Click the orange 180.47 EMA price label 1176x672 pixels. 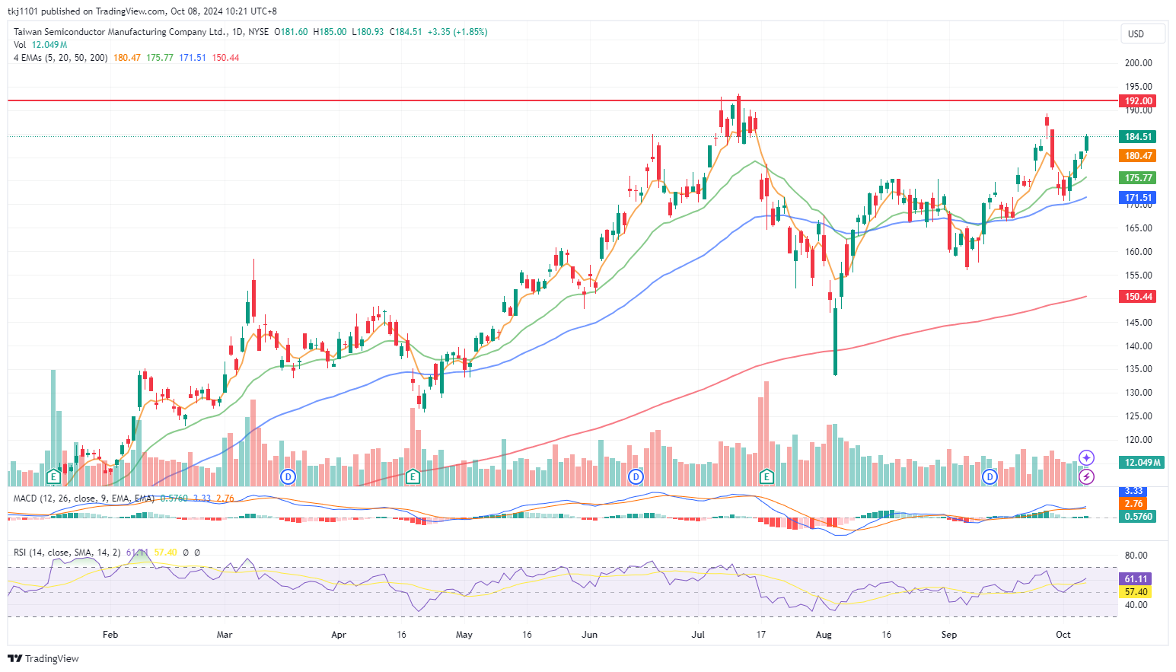(1138, 156)
